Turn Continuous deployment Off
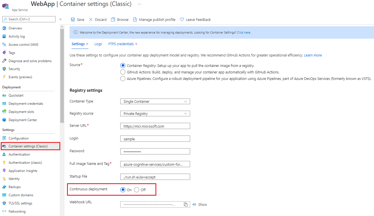The height and width of the screenshot is (216, 374). pyautogui.click(x=137, y=190)
